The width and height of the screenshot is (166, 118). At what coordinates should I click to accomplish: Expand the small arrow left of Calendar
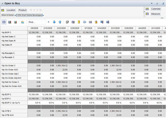tap(144, 11)
